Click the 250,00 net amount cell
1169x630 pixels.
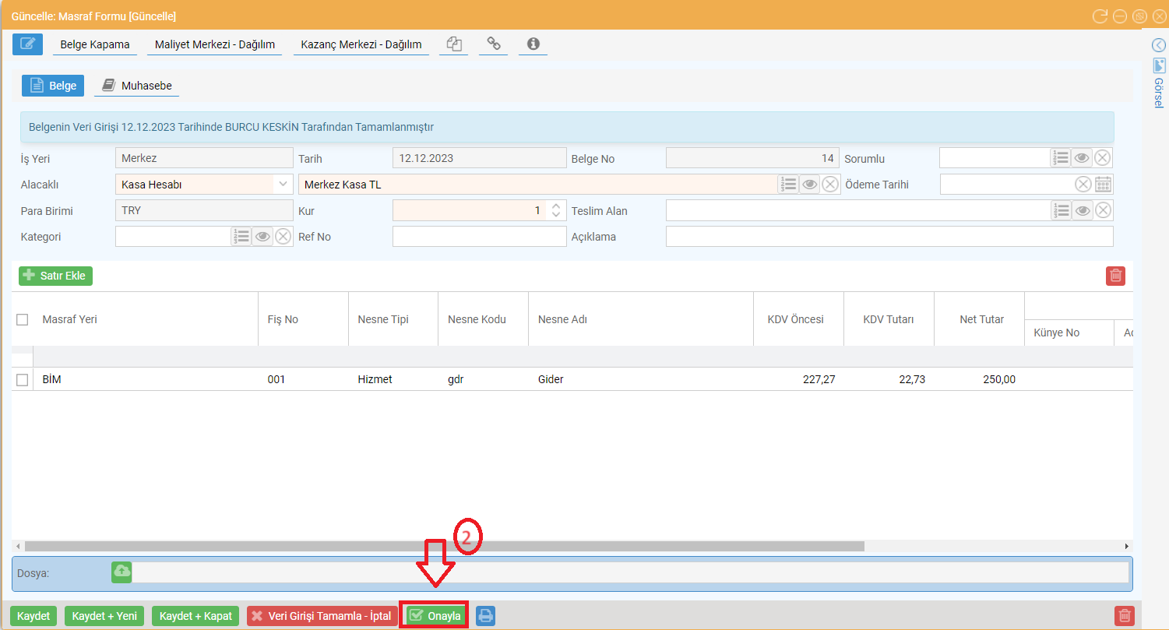click(979, 379)
